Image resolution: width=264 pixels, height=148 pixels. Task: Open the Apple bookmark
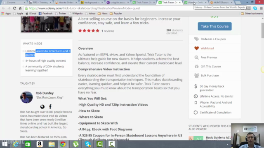click(x=18, y=14)
